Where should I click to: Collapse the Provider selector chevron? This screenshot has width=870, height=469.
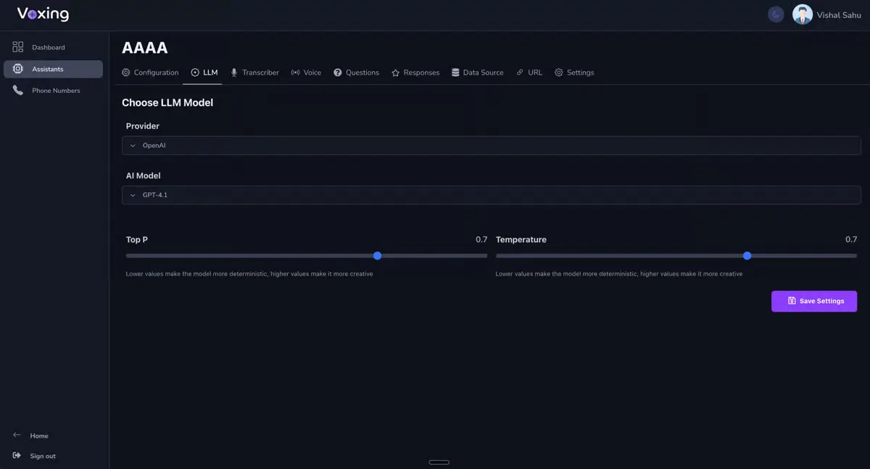[x=133, y=145]
